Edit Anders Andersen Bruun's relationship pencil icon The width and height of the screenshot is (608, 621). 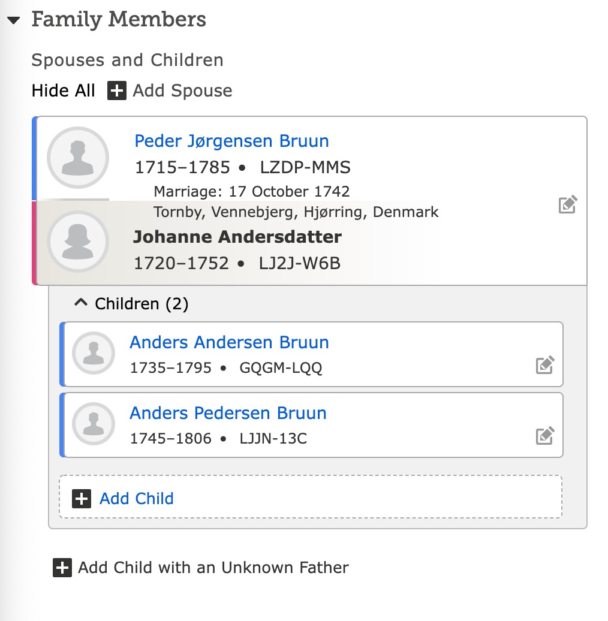tap(545, 365)
